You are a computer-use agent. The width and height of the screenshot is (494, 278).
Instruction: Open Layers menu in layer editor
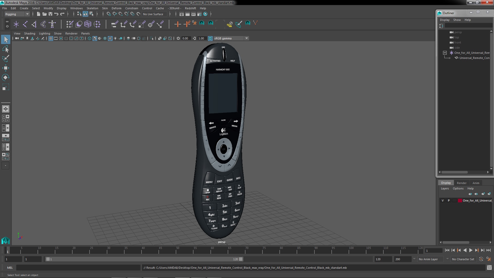(445, 188)
